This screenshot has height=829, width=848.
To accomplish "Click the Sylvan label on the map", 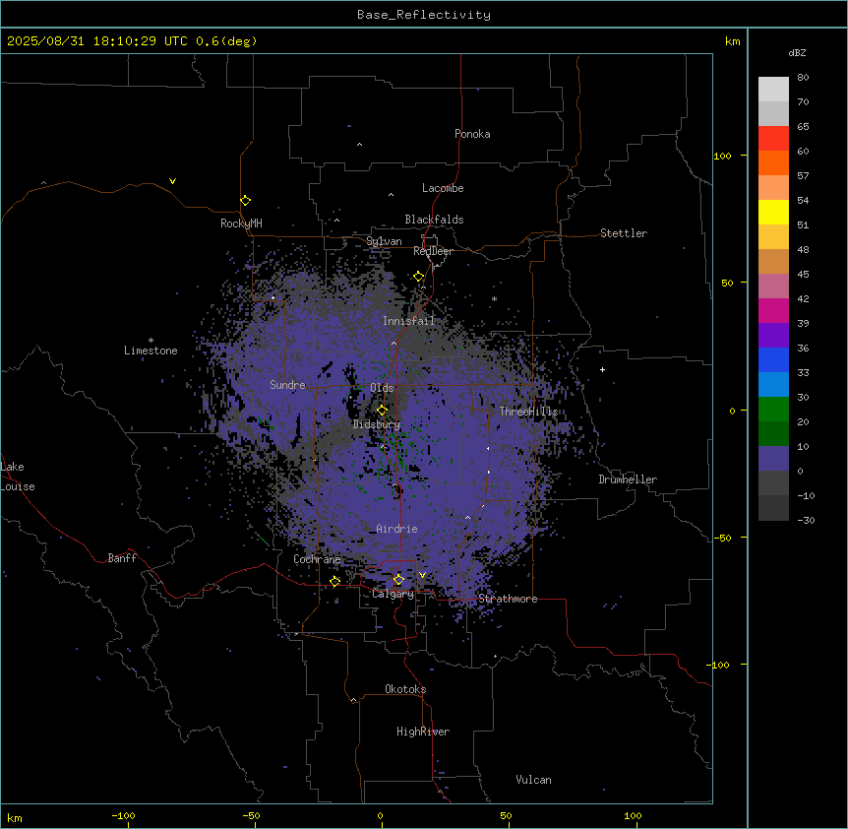I will [x=384, y=241].
